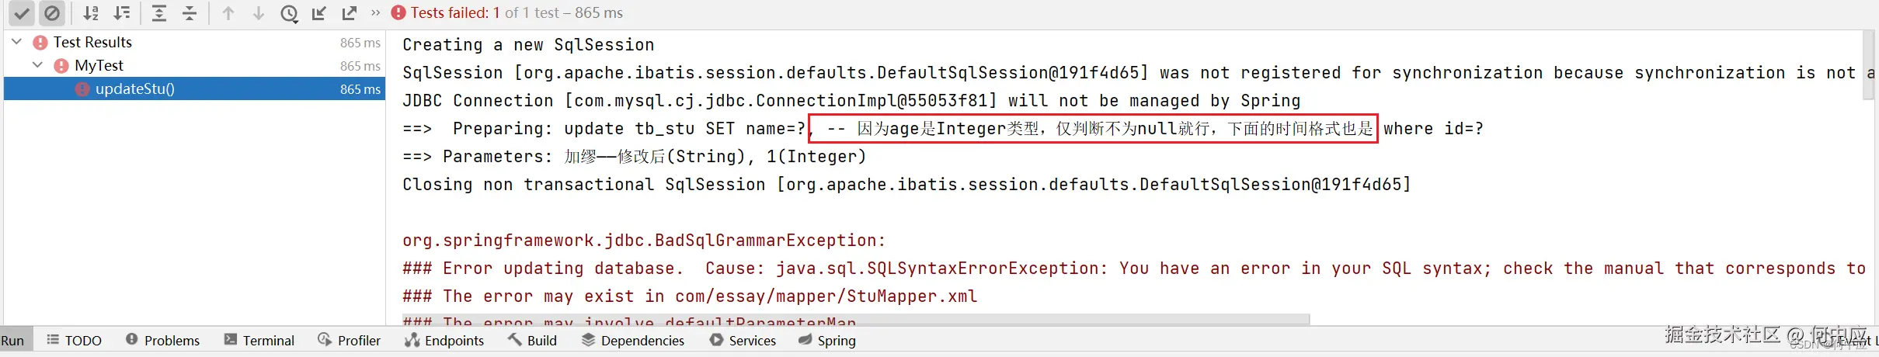1879x357 pixels.
Task: Toggle Show Passed tests checkmark button
Action: coord(22,13)
